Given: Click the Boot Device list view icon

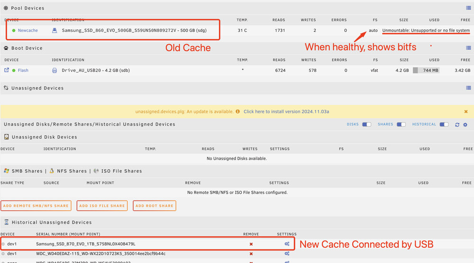Looking at the screenshot, I should tap(468, 48).
